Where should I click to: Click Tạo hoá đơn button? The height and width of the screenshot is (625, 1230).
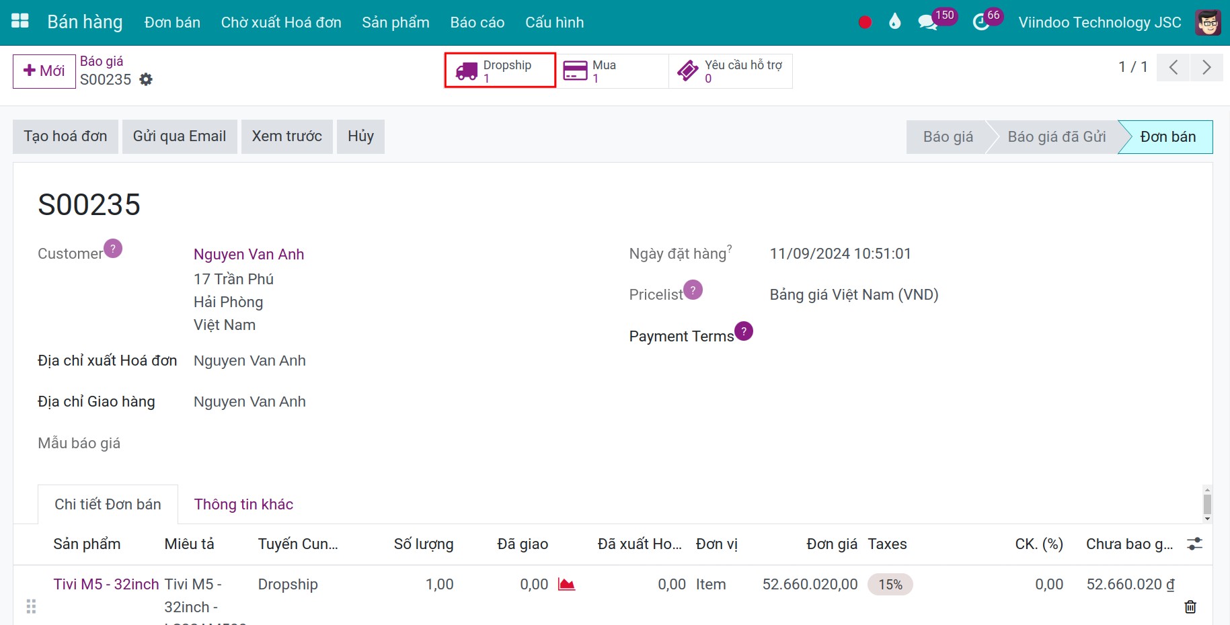(x=65, y=136)
